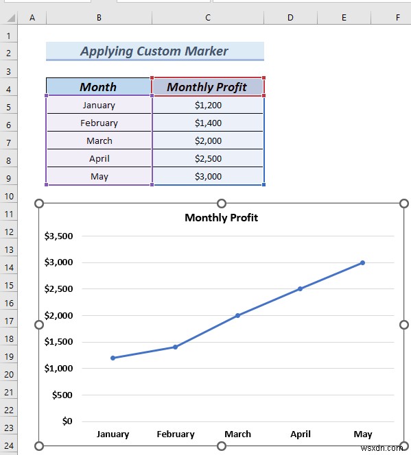
Task: Click the $1,500 vertical axis label
Action: [x=58, y=342]
